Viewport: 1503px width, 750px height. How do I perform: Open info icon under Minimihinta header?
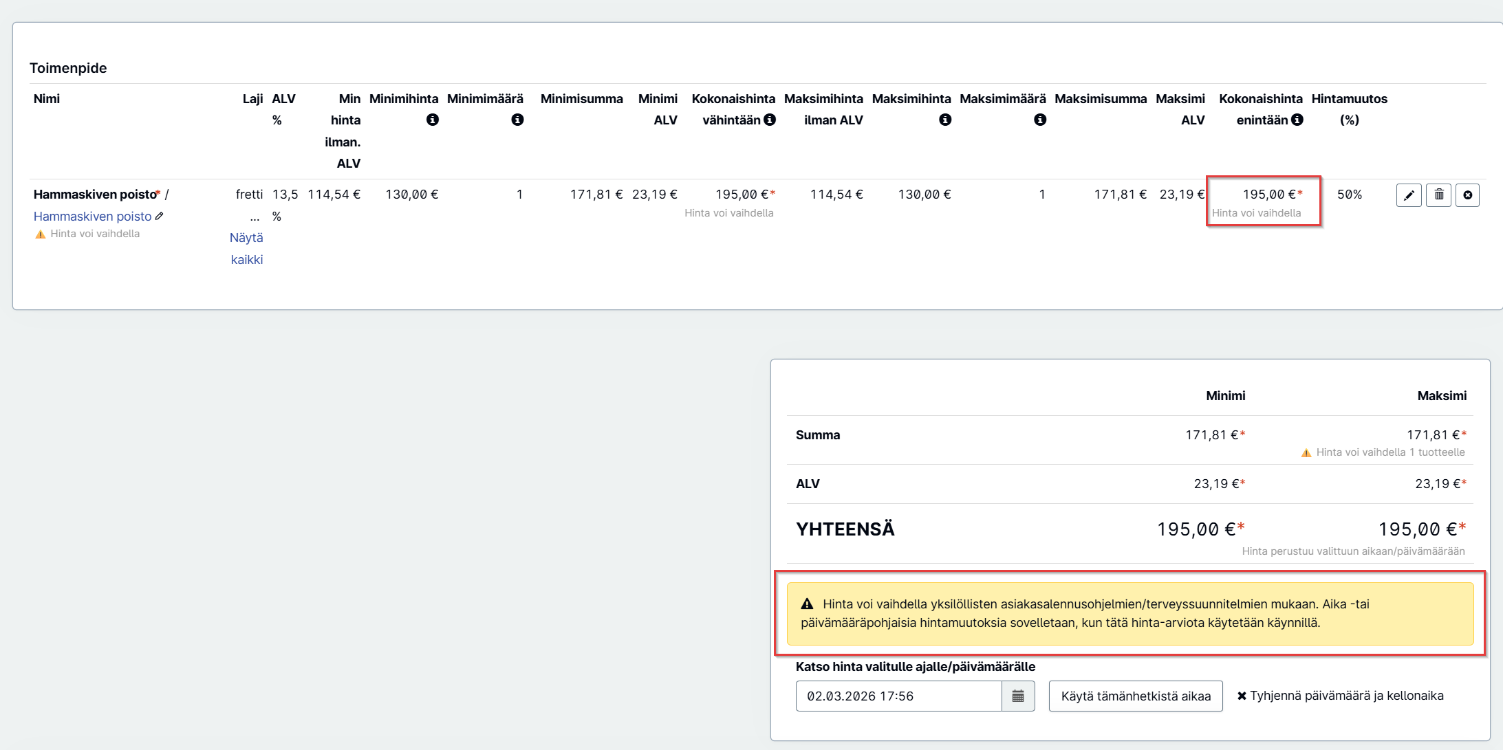[432, 120]
